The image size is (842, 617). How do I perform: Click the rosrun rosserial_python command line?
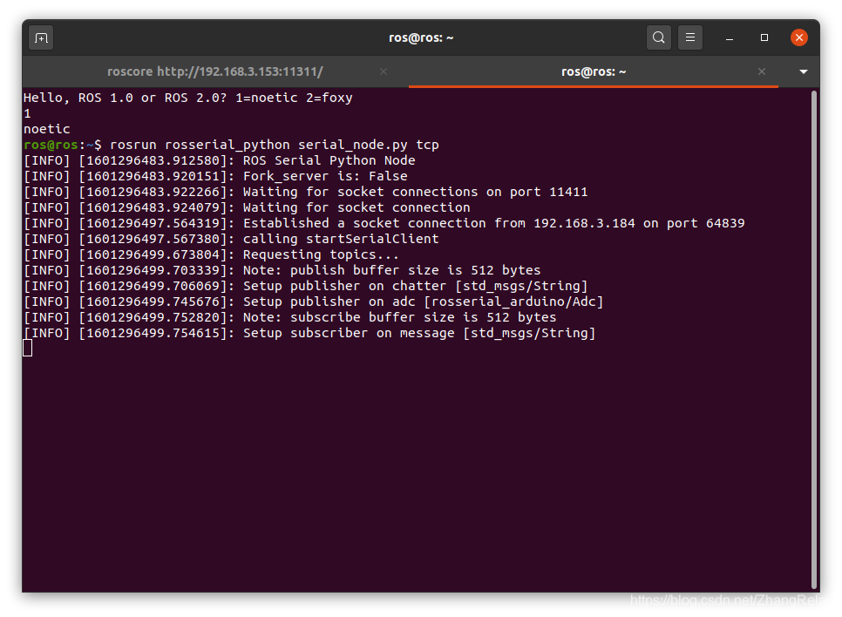tap(232, 145)
